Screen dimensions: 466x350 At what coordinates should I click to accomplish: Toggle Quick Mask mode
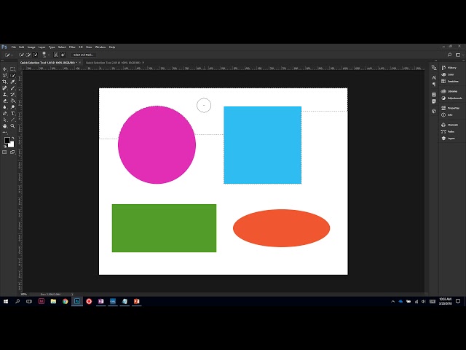pos(5,152)
